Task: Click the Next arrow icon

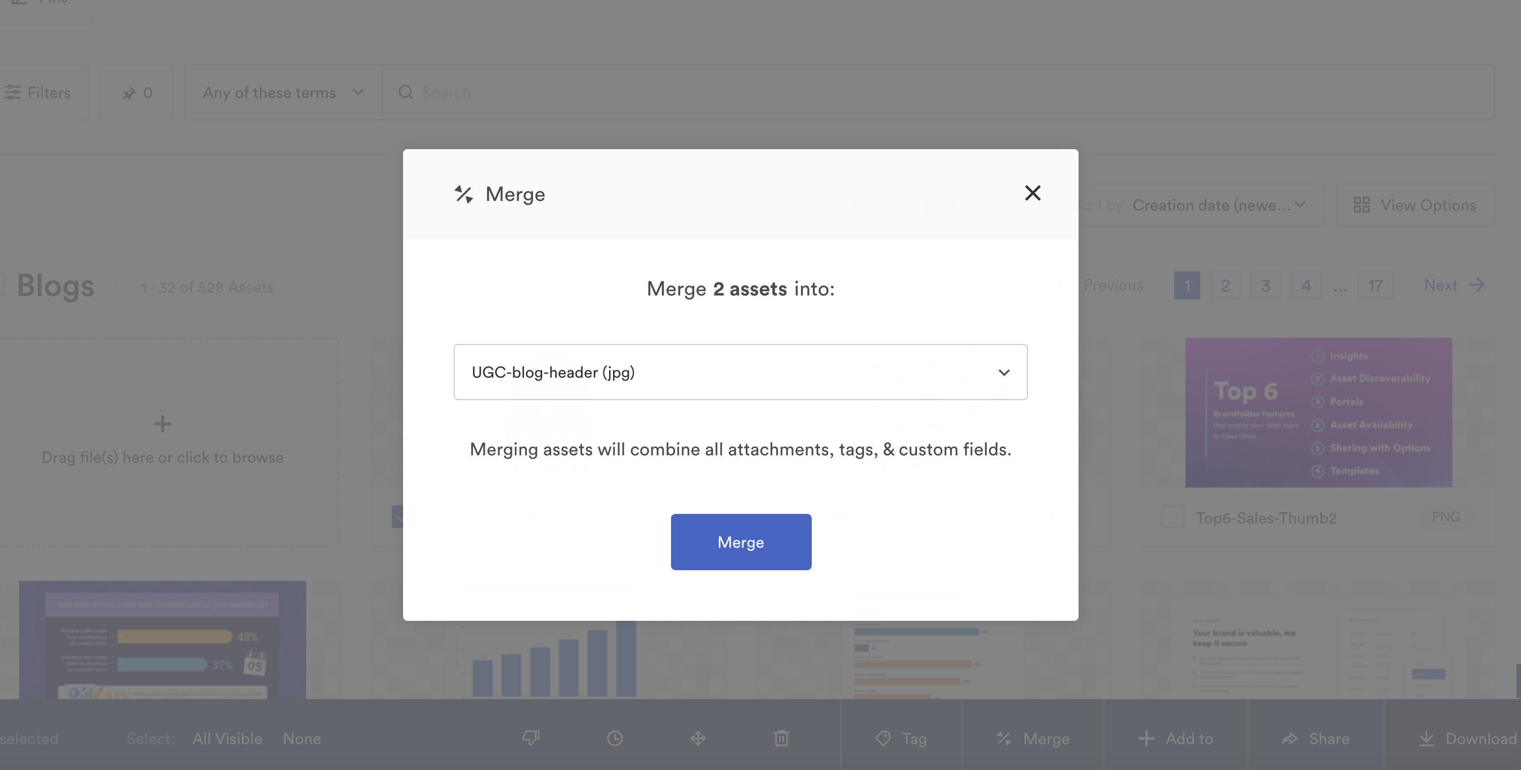Action: point(1477,285)
